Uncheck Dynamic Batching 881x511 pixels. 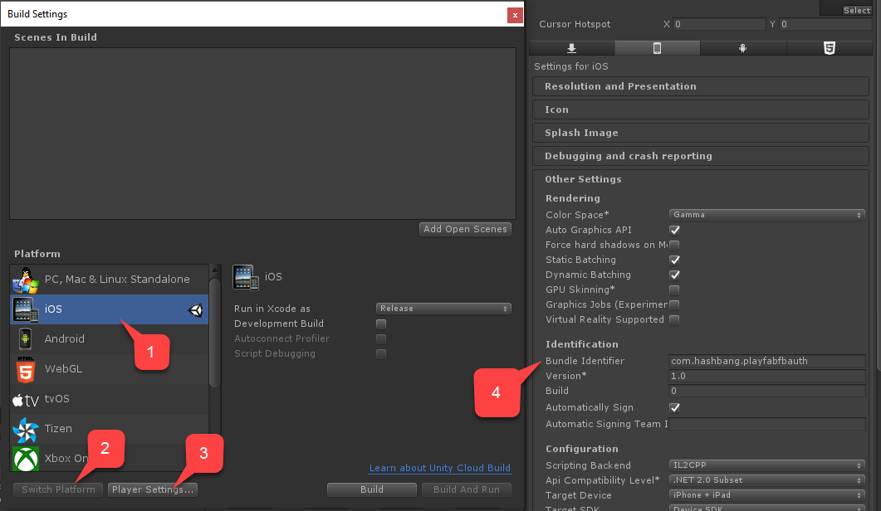(x=674, y=275)
